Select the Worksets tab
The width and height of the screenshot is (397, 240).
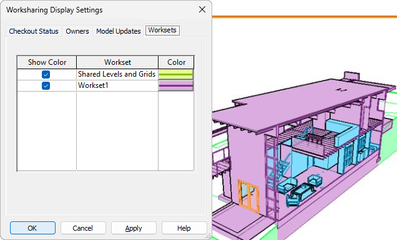[x=162, y=30]
